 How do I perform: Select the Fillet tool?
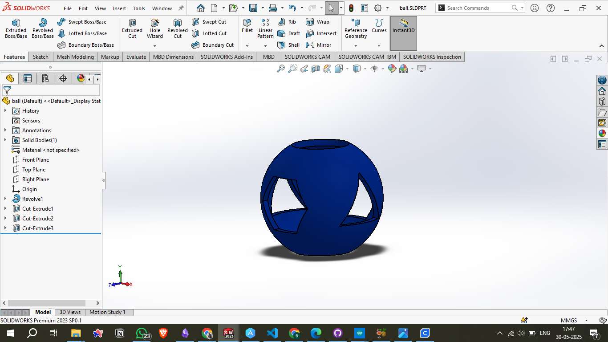tap(247, 26)
